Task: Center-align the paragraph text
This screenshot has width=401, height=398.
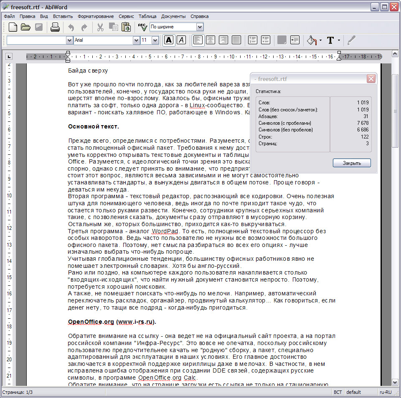Action: 211,40
